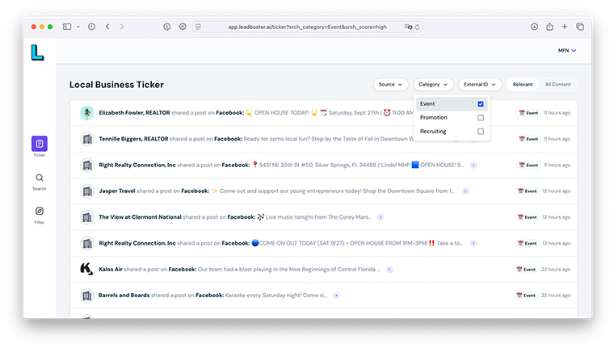
Task: Click the translate icon in address bar
Action: [x=408, y=27]
